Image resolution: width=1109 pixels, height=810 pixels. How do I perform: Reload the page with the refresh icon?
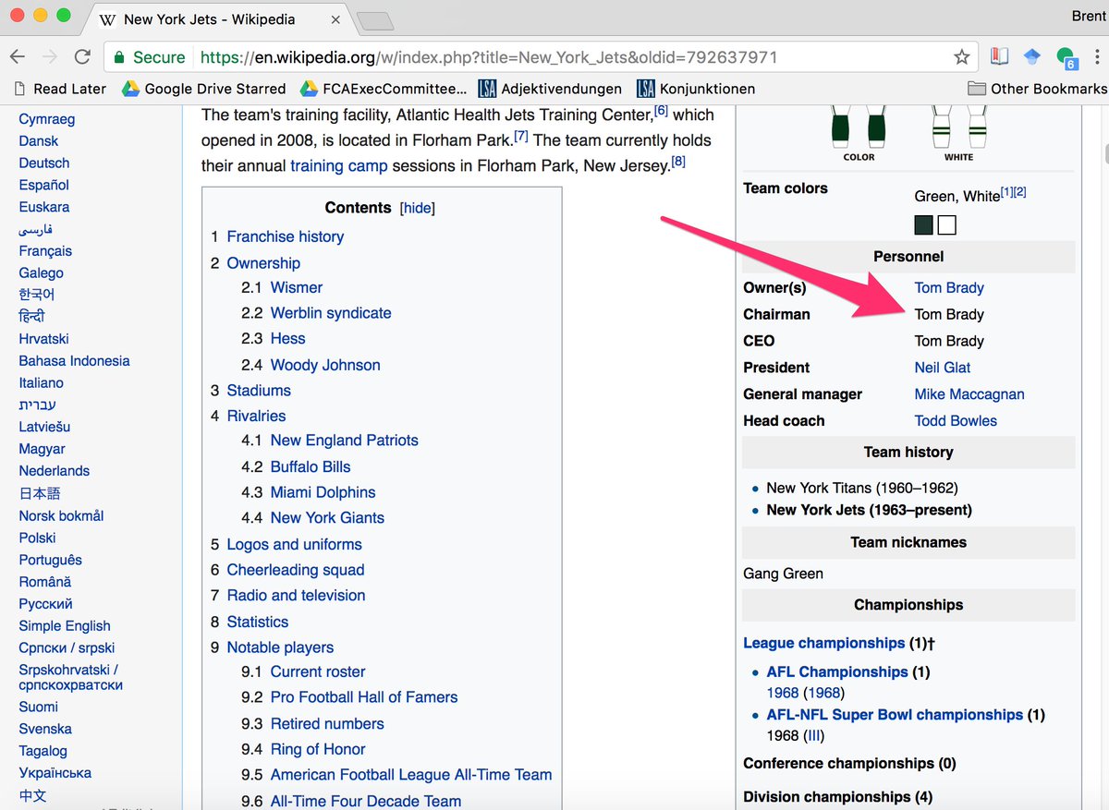coord(82,57)
